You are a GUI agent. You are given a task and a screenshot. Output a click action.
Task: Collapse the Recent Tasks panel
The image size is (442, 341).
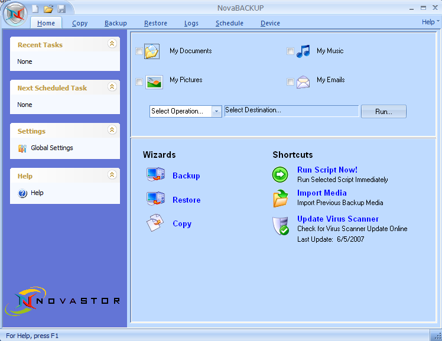[x=112, y=43]
